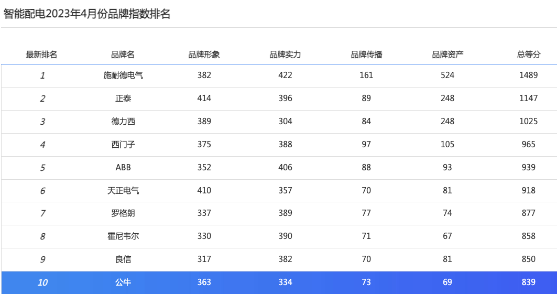Image resolution: width=557 pixels, height=294 pixels.
Task: Click the 品牌名 column header
Action: [123, 55]
